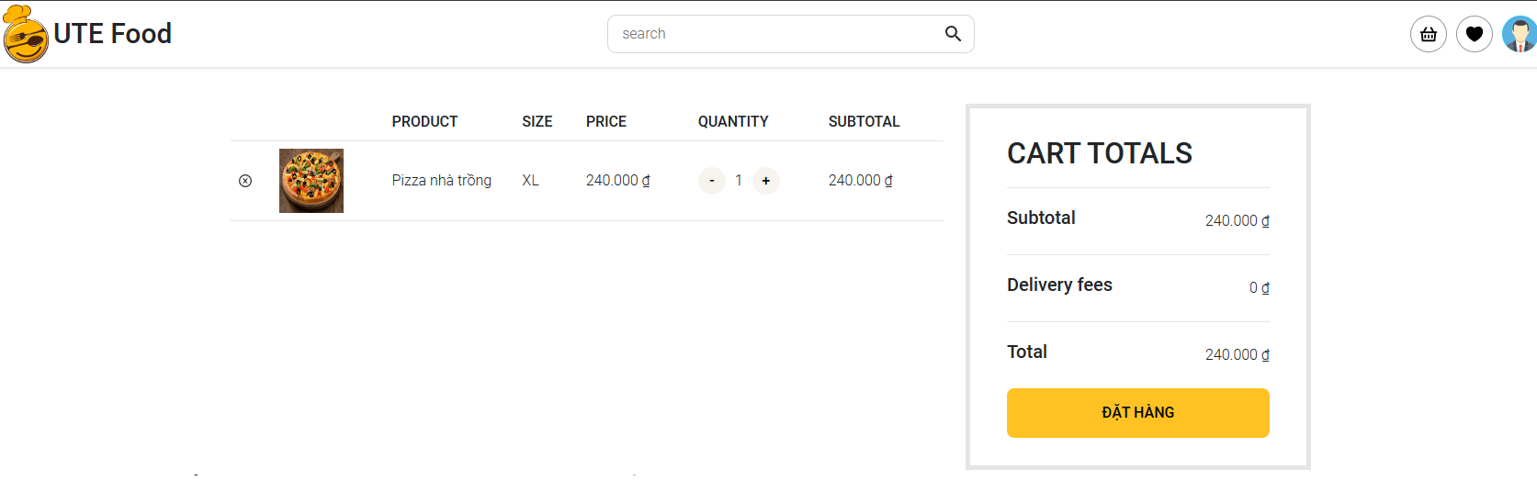Click the XL size value
The height and width of the screenshot is (503, 1537).
pyautogui.click(x=530, y=181)
